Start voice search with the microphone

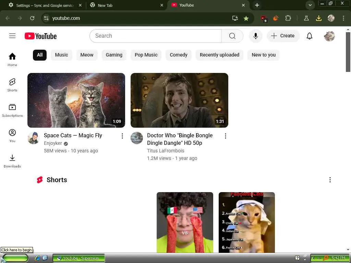point(255,36)
